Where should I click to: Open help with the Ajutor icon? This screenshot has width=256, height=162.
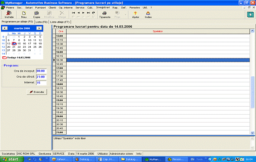pos(135,14)
